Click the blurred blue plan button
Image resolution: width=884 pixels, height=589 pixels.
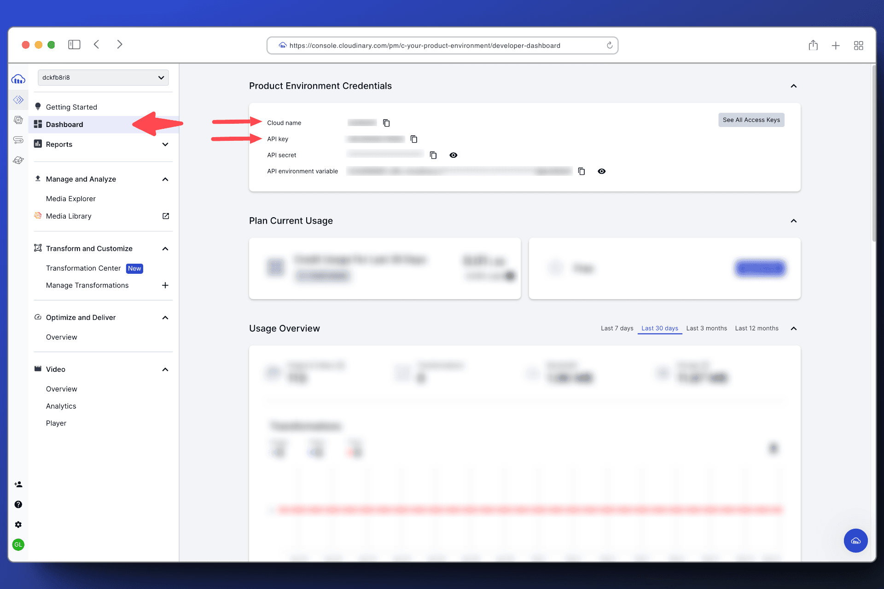760,268
